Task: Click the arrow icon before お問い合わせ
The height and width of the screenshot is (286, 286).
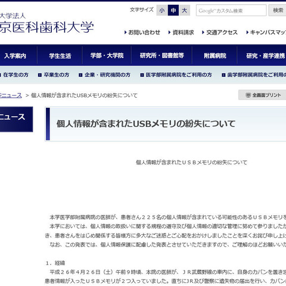Action: click(x=126, y=32)
